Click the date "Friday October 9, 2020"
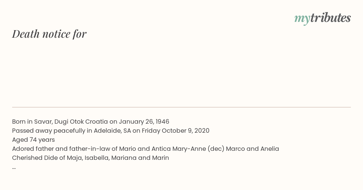This screenshot has width=363, height=190. [175, 131]
